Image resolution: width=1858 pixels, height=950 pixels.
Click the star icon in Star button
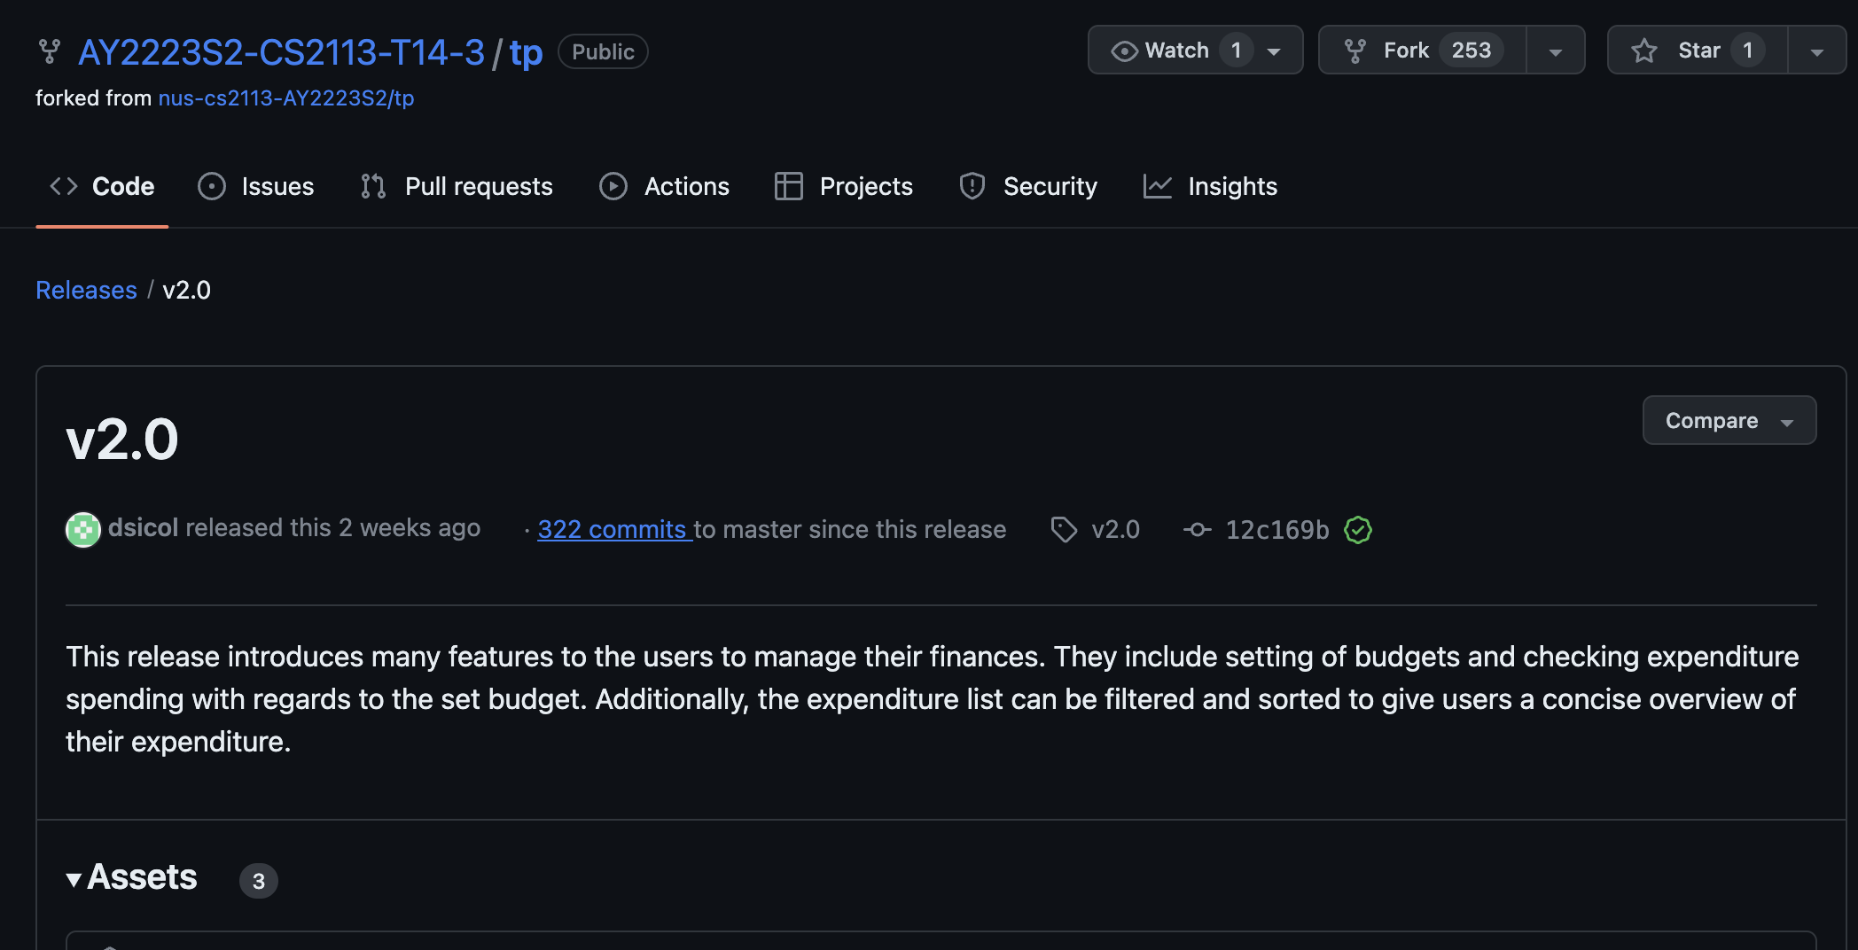1644,51
